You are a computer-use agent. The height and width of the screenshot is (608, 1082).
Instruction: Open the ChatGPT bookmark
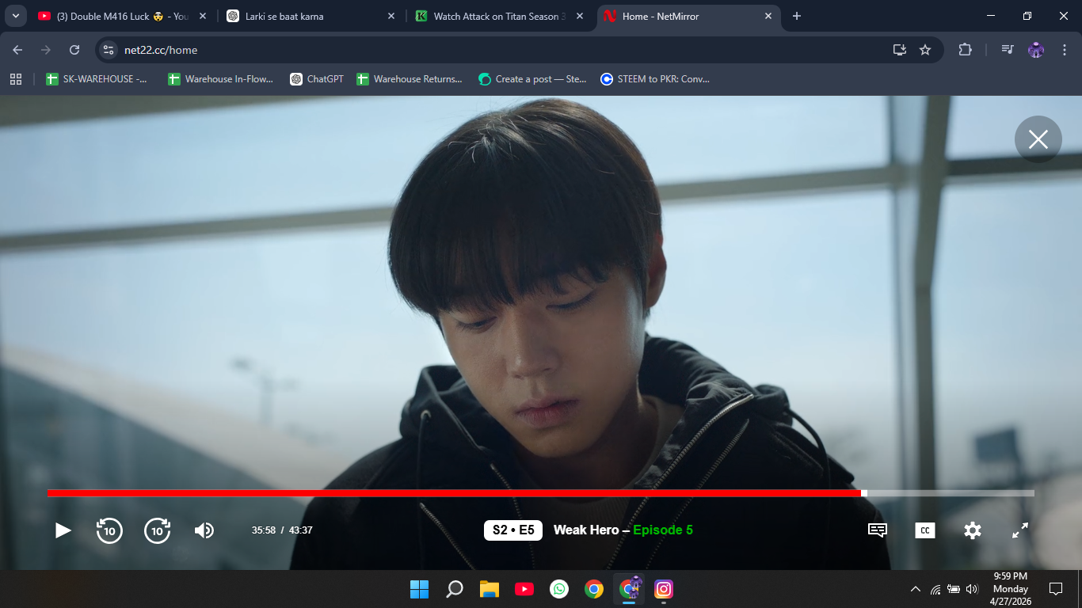click(x=317, y=79)
